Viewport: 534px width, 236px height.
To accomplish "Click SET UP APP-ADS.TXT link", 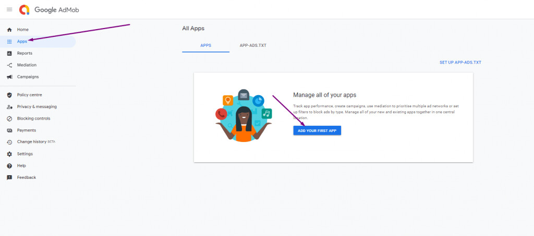I will coord(460,62).
